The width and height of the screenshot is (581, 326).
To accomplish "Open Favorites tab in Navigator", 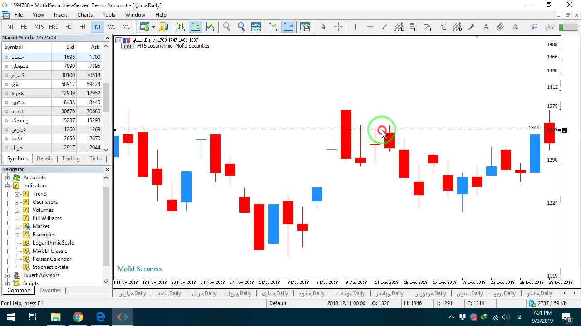I will pyautogui.click(x=50, y=290).
